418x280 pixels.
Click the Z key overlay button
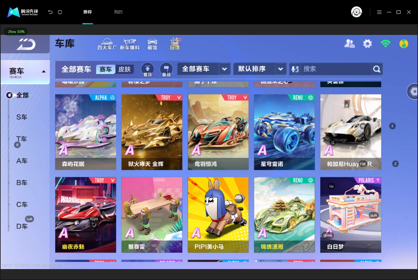click(x=395, y=164)
